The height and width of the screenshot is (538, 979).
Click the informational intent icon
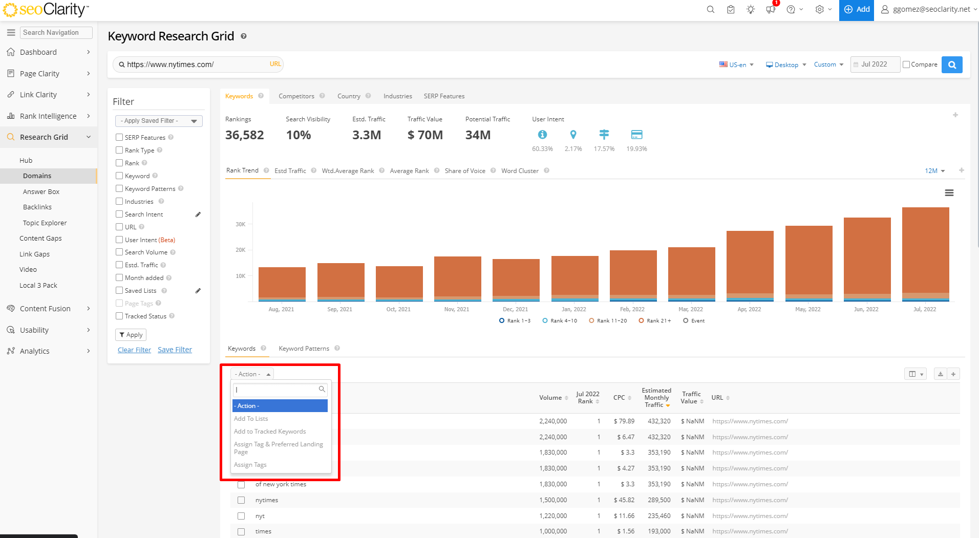[542, 135]
